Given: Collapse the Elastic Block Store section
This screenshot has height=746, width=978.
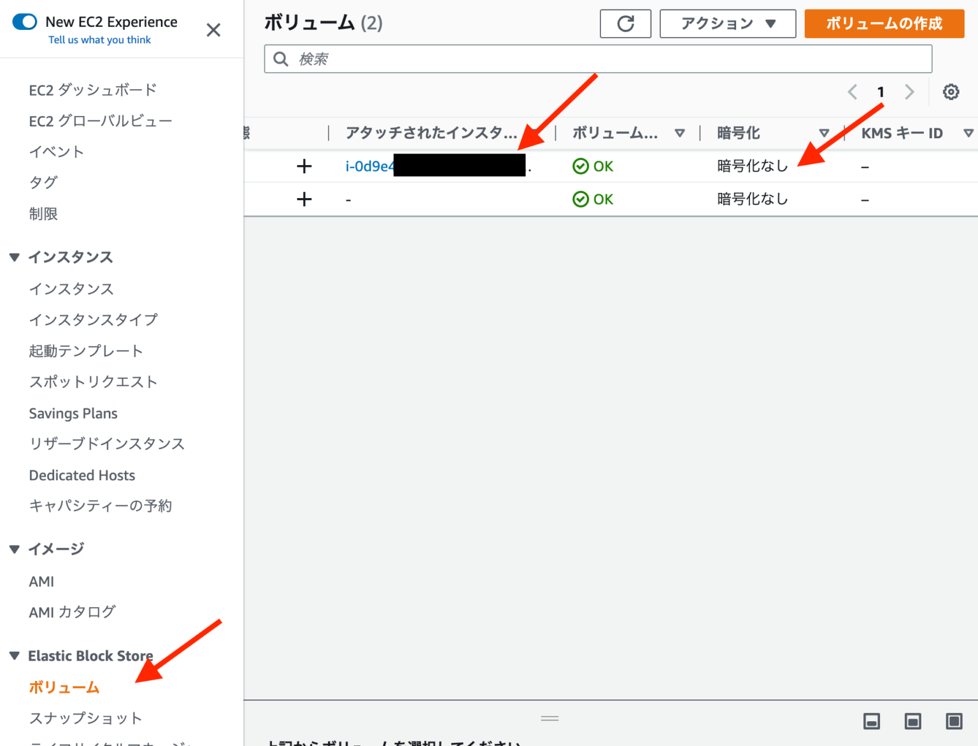Looking at the screenshot, I should coord(14,655).
